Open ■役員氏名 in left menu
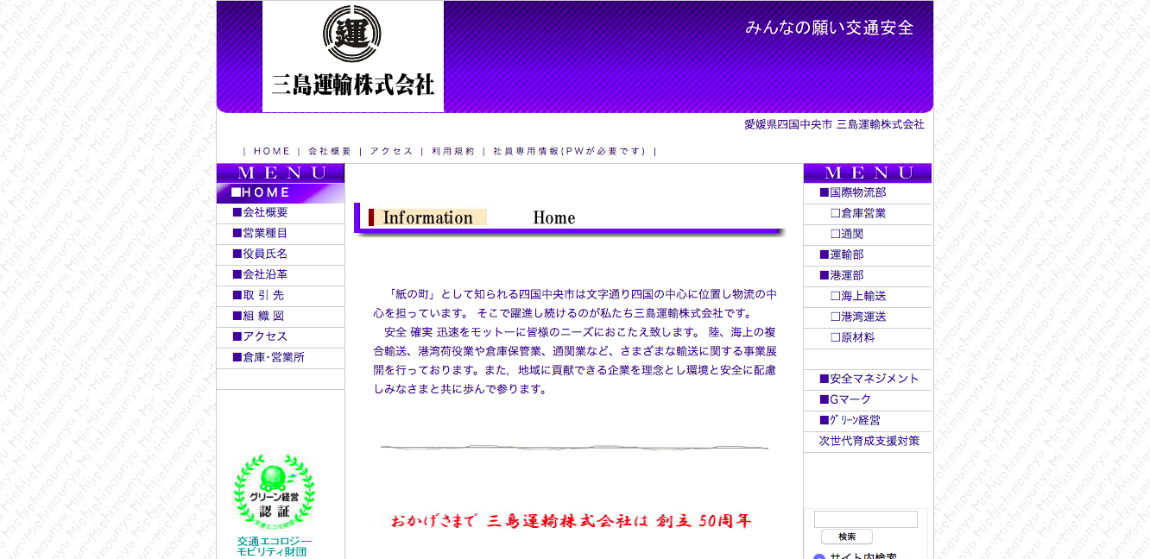The width and height of the screenshot is (1150, 559). point(281,254)
